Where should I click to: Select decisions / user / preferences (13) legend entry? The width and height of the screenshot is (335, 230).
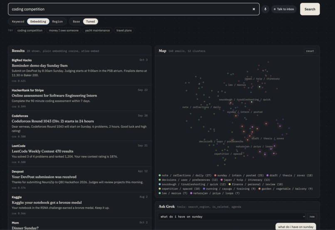pos(188,180)
